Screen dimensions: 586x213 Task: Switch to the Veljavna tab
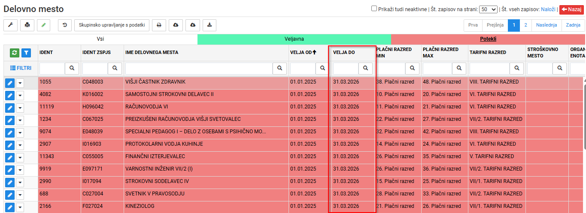[294, 39]
